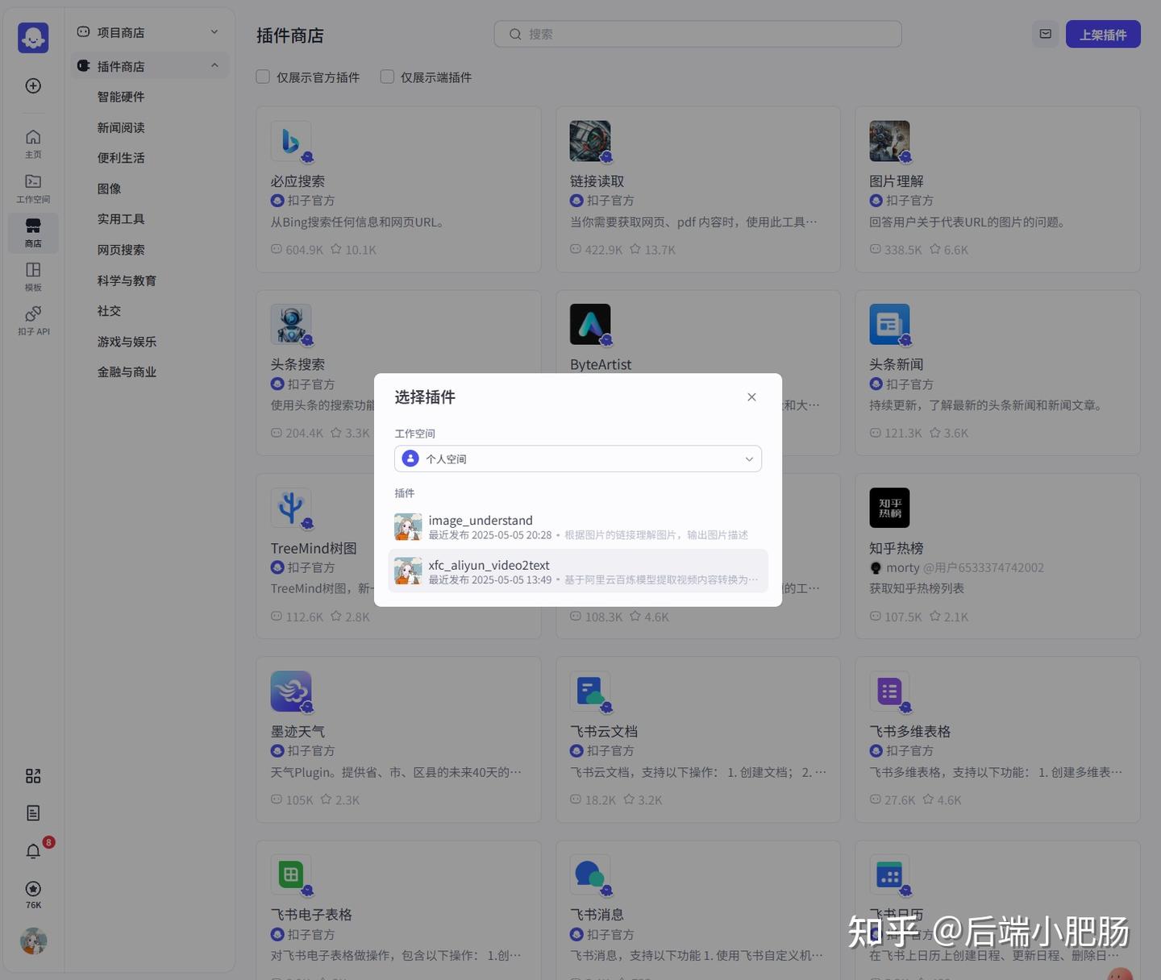
Task: Select the 游戏与娱乐 category
Action: pos(127,342)
